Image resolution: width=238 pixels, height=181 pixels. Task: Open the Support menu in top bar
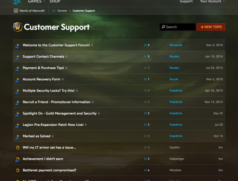pyautogui.click(x=186, y=1)
